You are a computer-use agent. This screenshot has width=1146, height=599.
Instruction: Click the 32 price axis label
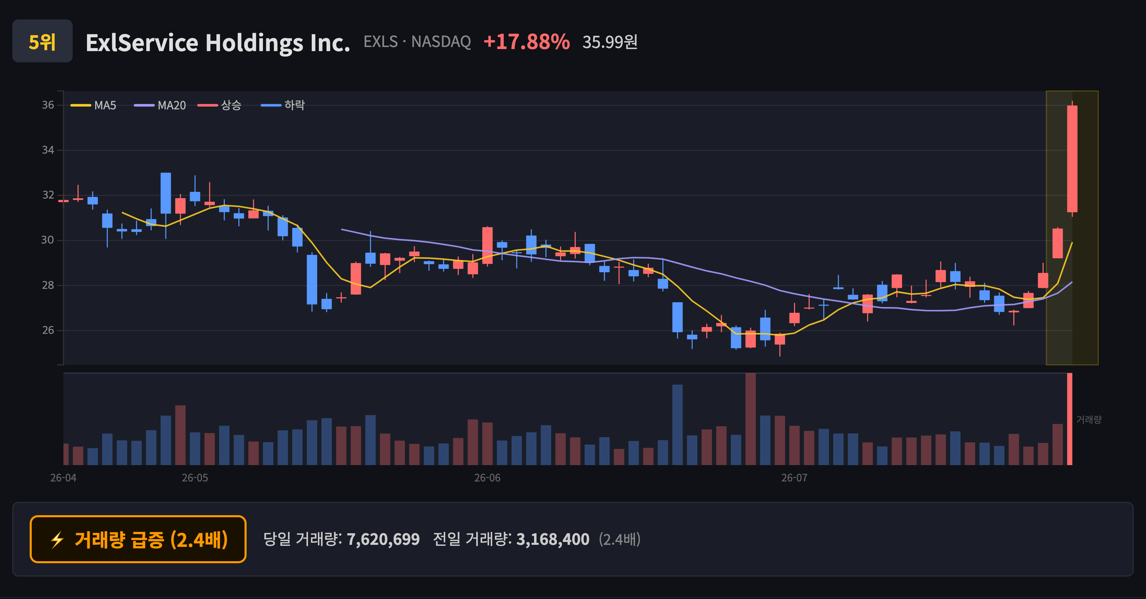tap(48, 195)
